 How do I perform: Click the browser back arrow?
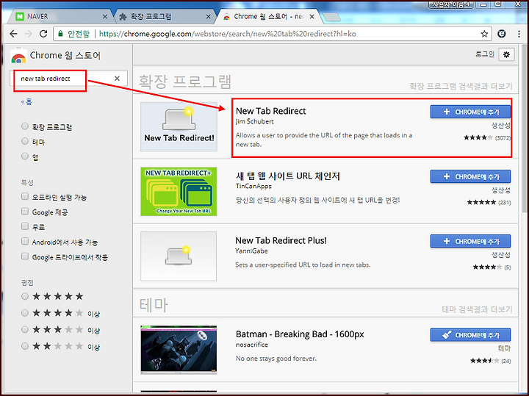click(x=13, y=34)
